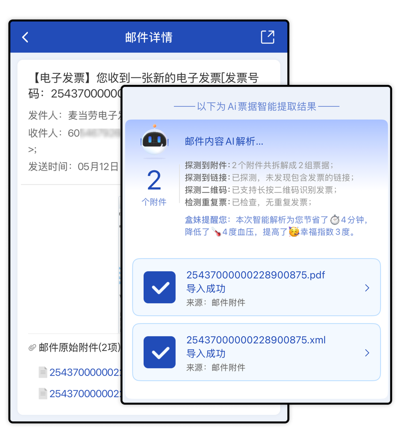
Task: Tap the smiling face emoji near 幸福指数
Action: (294, 232)
